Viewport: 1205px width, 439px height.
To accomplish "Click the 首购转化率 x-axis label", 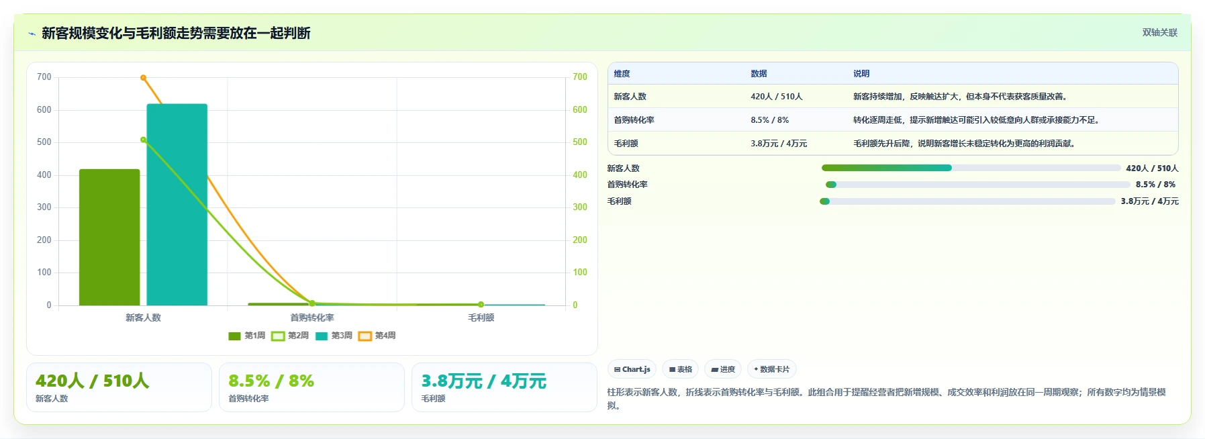I will coord(312,318).
